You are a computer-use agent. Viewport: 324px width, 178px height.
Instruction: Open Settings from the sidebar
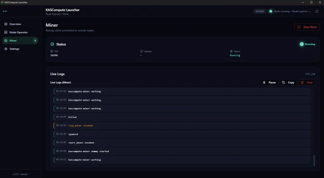[x=20, y=49]
